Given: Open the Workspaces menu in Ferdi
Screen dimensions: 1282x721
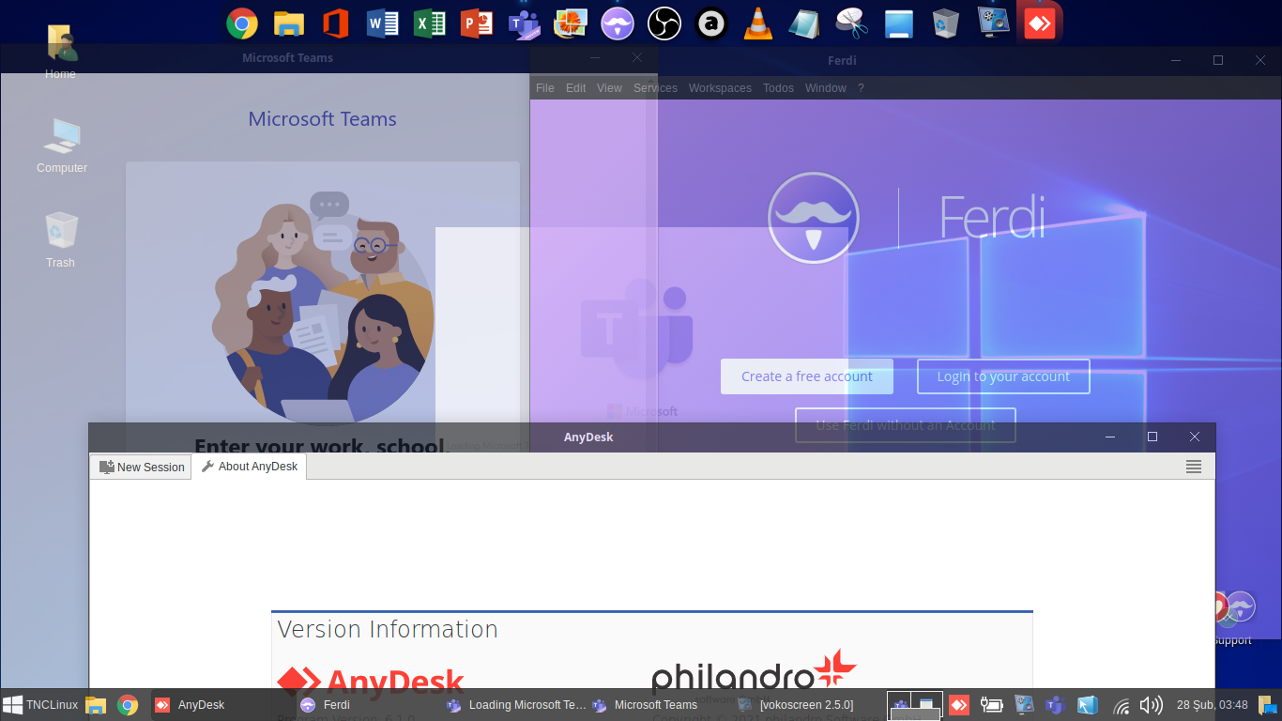Looking at the screenshot, I should pyautogui.click(x=720, y=88).
